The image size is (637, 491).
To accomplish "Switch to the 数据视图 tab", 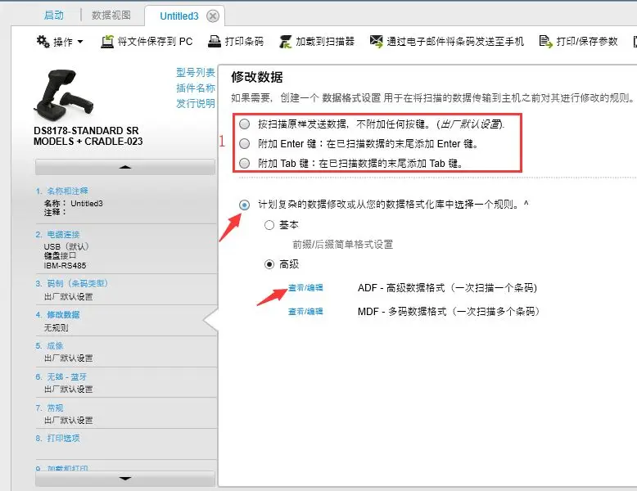I will 111,16.
